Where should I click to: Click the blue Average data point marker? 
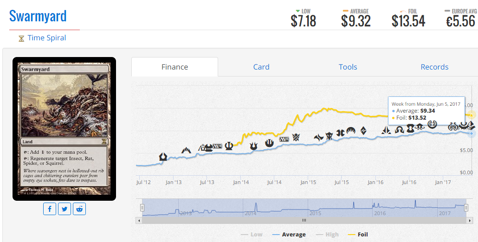(472, 134)
